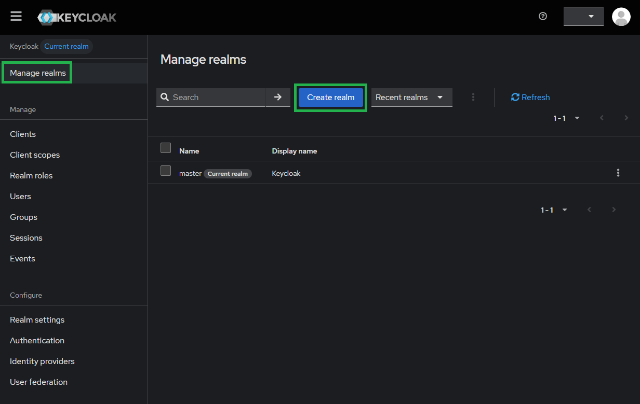Click the search arrow submit icon
This screenshot has width=640, height=404.
click(278, 97)
